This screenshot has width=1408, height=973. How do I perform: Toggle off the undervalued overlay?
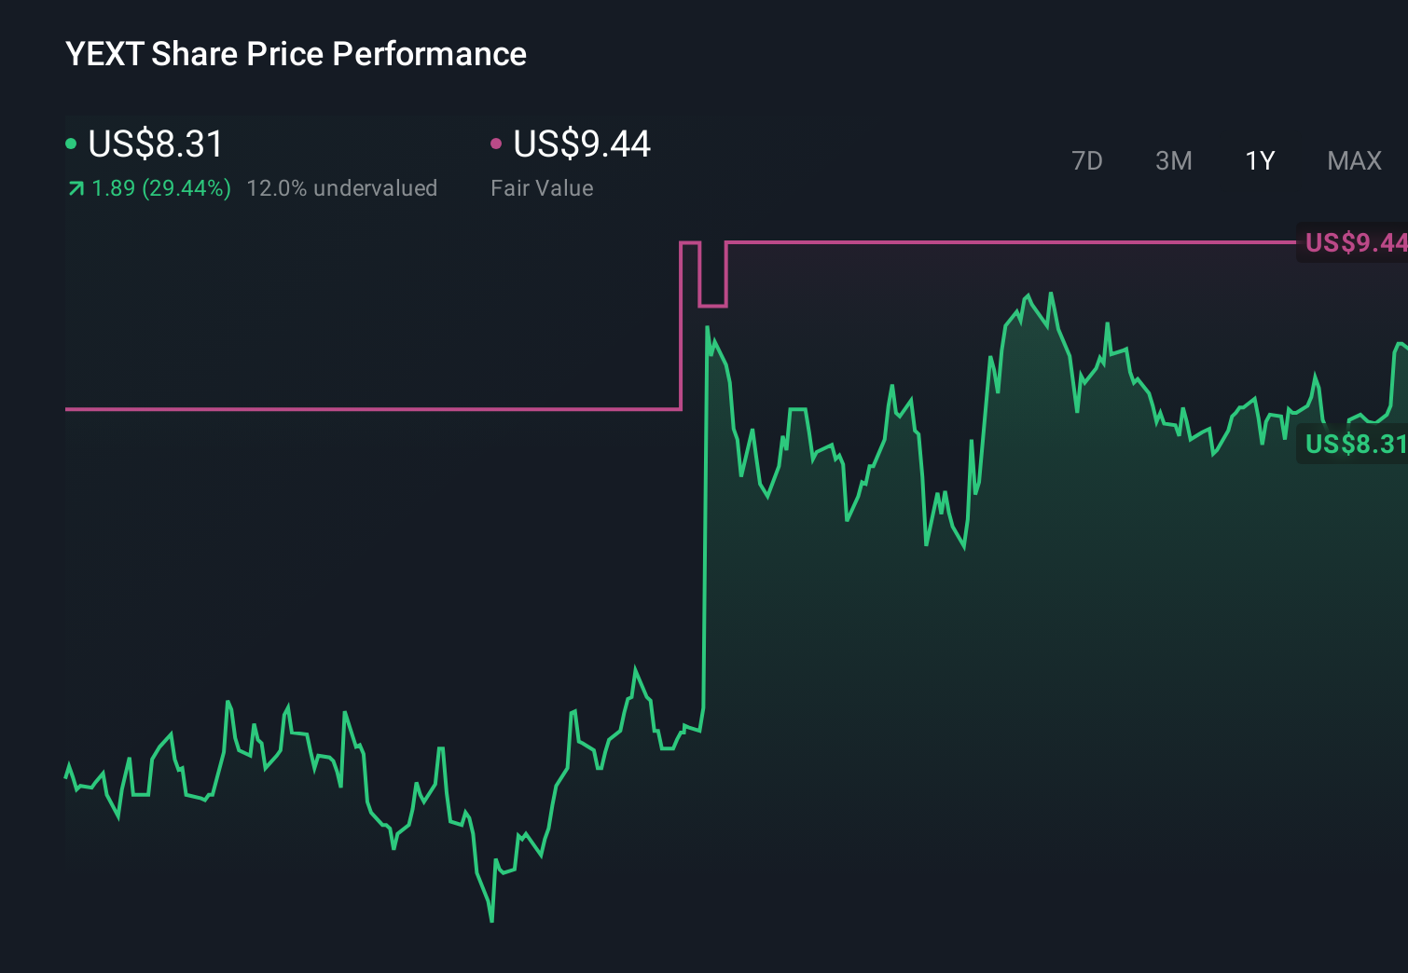coord(342,187)
